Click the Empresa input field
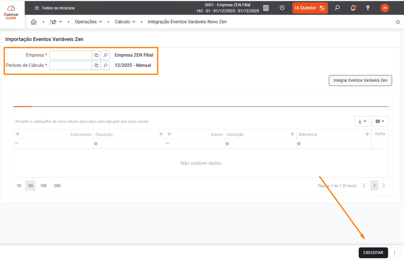Screen dimensions: 404x259 point(71,55)
